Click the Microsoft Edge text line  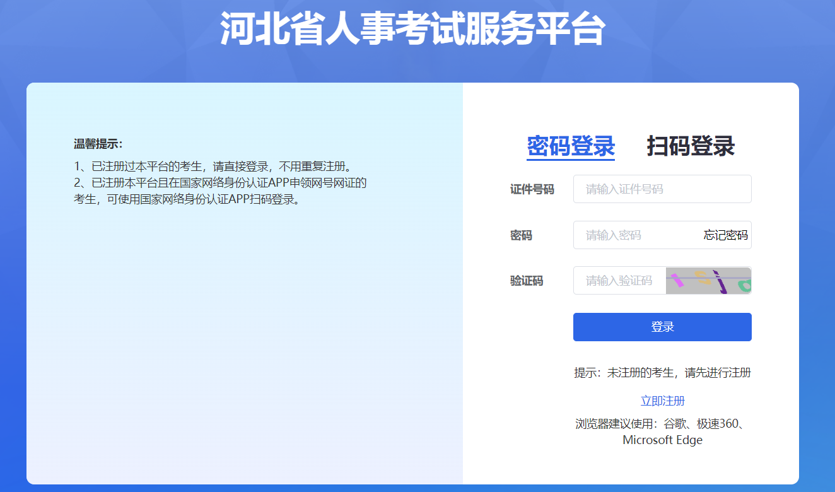click(662, 440)
